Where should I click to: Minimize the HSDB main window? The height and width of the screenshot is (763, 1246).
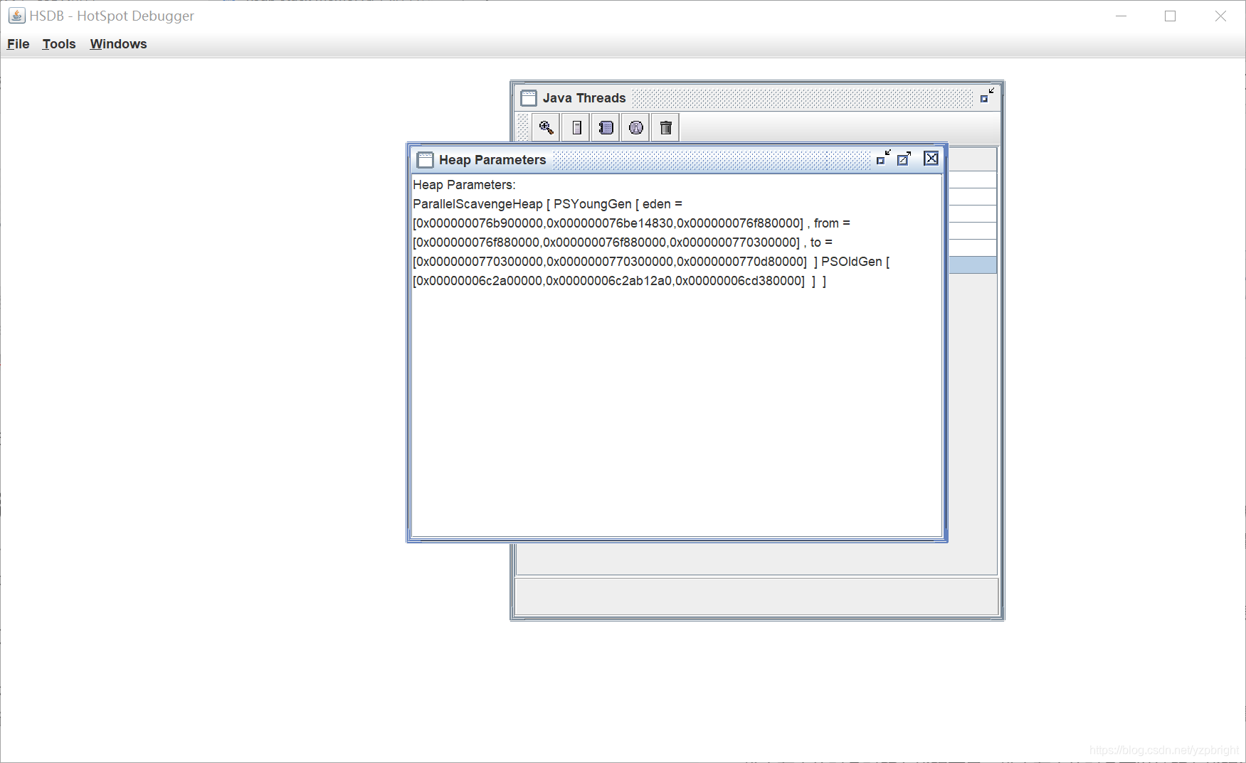[x=1121, y=16]
